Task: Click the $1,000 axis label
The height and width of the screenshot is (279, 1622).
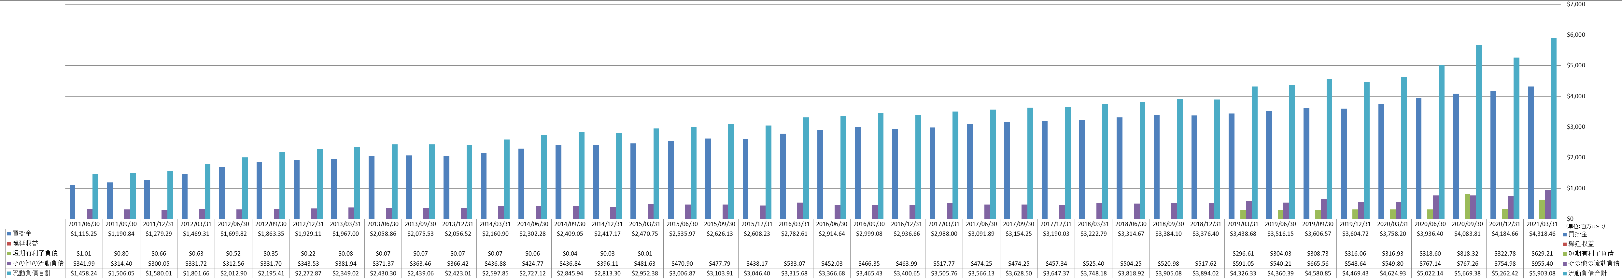Action: tap(1576, 189)
